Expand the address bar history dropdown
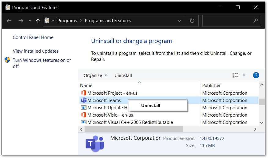 pyautogui.click(x=179, y=21)
